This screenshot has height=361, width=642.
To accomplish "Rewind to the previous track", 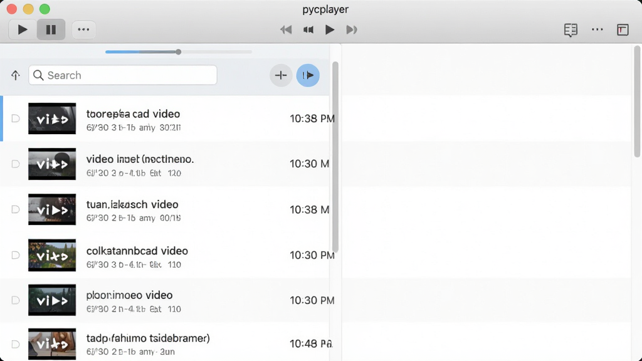I will 286,29.
